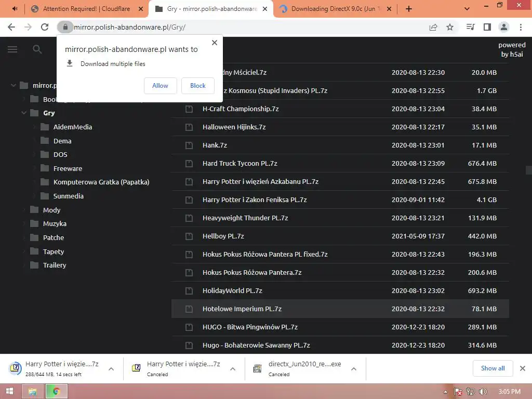
Task: Click the browser back arrow
Action: pyautogui.click(x=11, y=27)
